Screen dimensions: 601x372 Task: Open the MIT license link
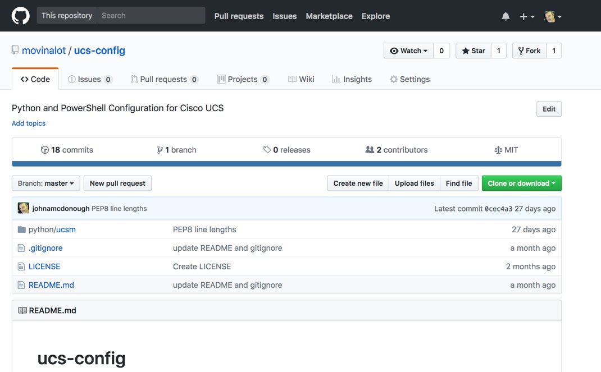pyautogui.click(x=506, y=150)
